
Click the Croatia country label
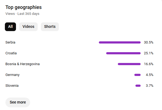tap(11, 53)
